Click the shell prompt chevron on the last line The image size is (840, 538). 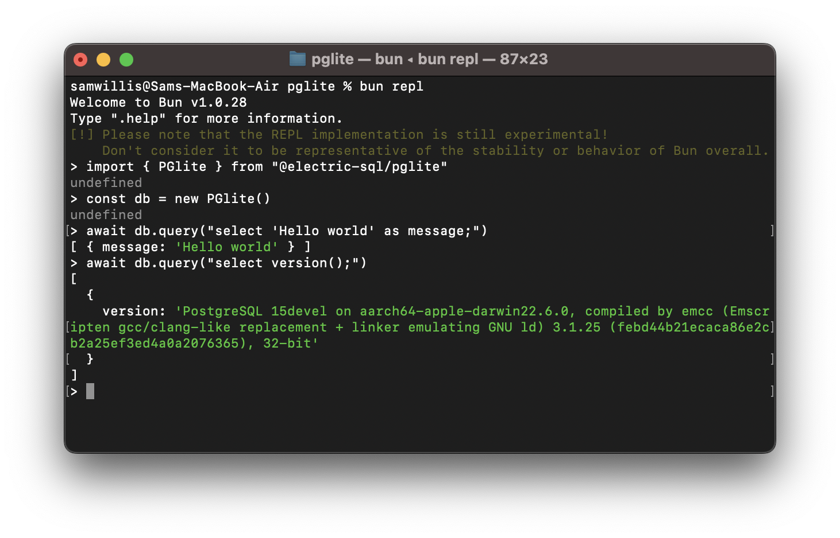75,391
